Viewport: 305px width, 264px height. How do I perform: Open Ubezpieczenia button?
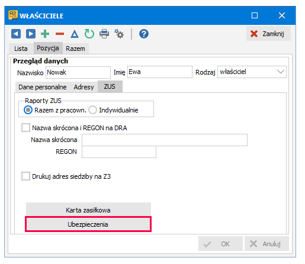[x=88, y=224]
